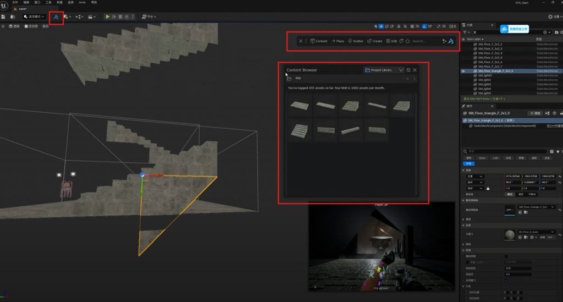Open the SM_Floor_triangle_F_2x2 static mesh dropdown

coord(537,207)
